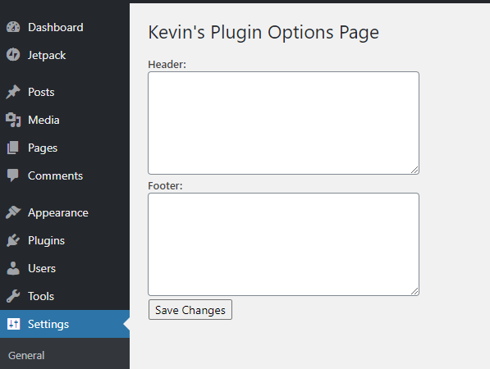Click the Appearance paintbrush icon
The height and width of the screenshot is (369, 490).
13,212
